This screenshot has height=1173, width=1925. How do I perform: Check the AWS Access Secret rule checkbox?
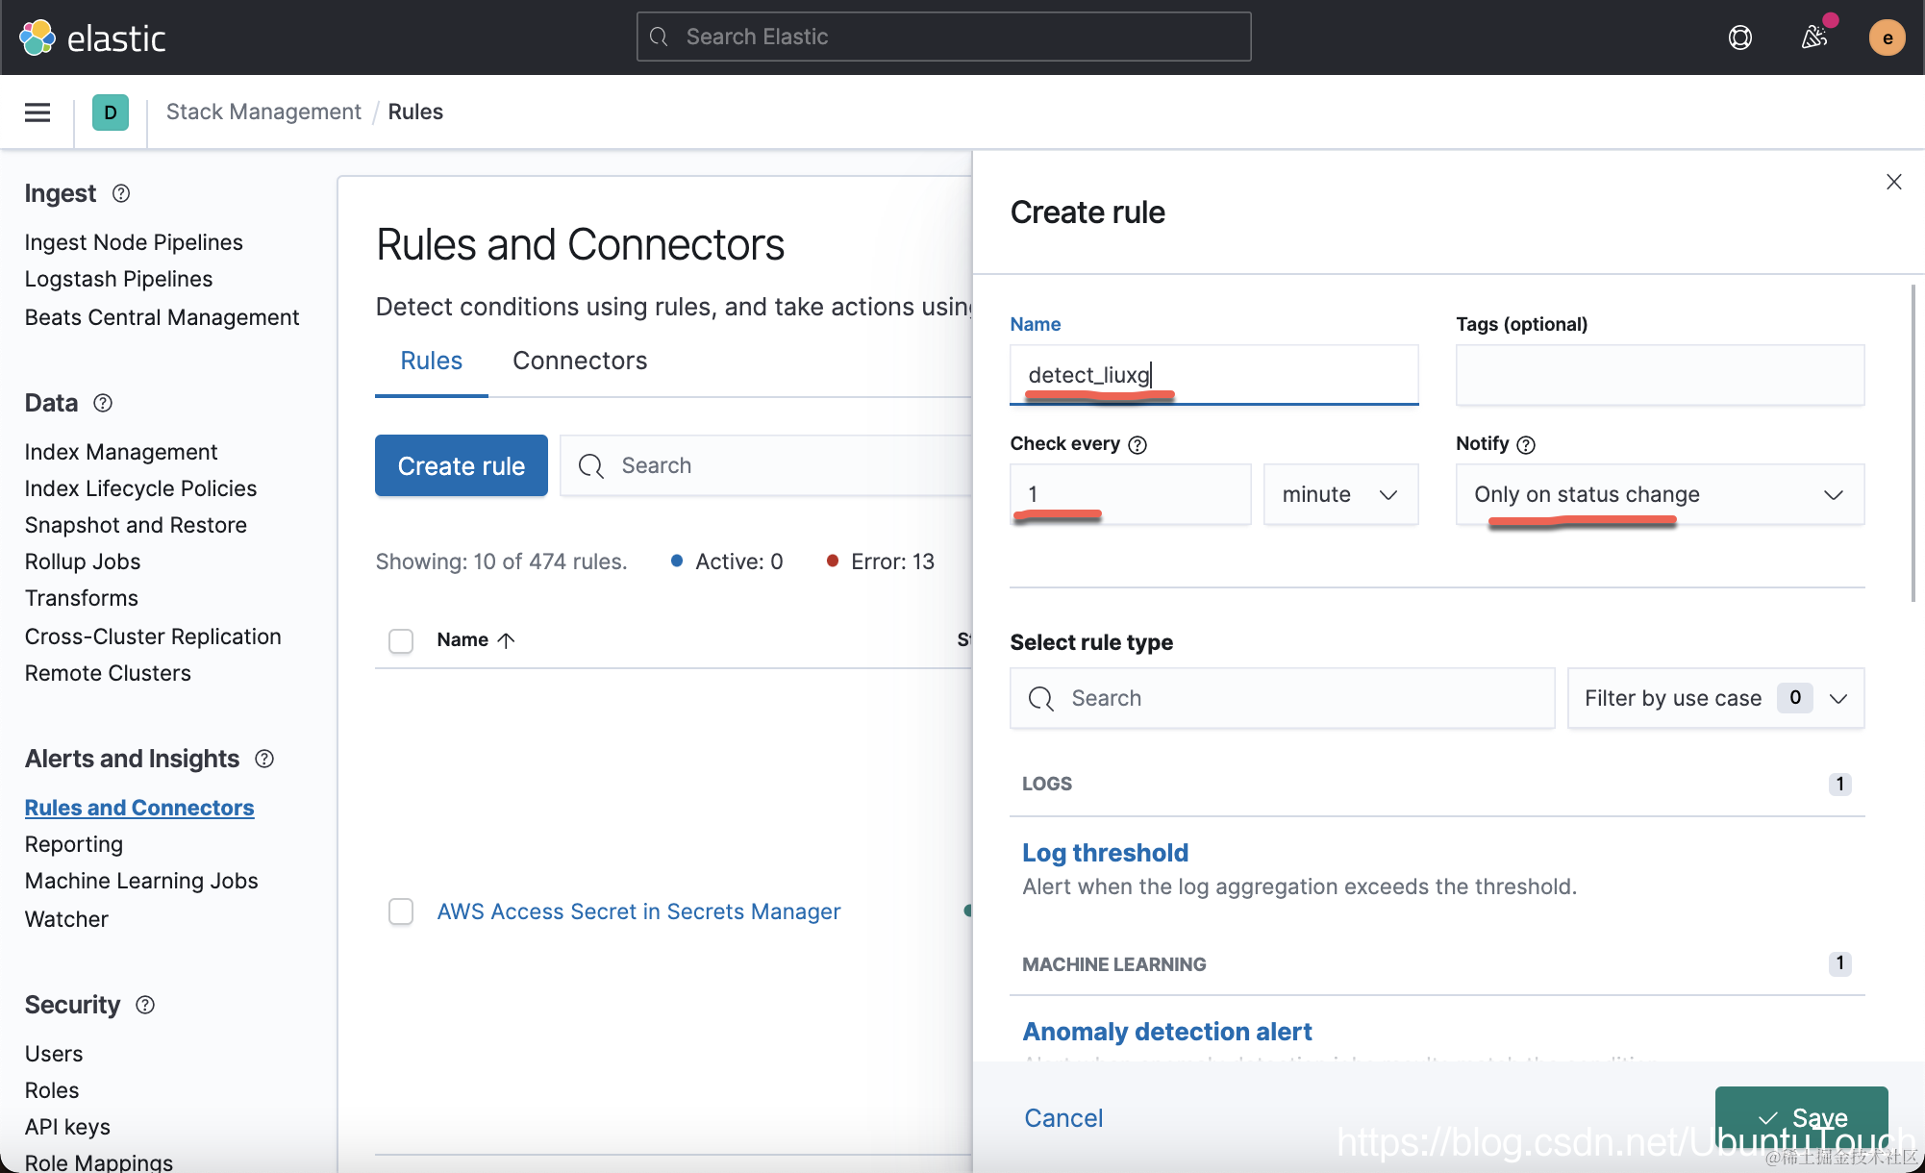pyautogui.click(x=401, y=911)
